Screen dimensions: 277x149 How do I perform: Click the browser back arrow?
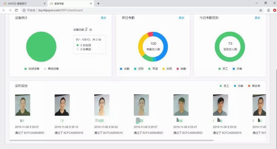pyautogui.click(x=3, y=10)
